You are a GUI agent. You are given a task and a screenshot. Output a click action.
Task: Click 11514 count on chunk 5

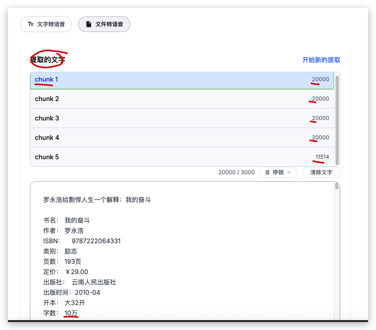[322, 157]
